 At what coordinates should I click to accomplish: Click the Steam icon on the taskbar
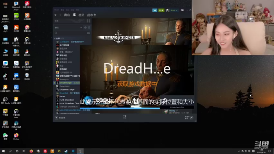66,151
